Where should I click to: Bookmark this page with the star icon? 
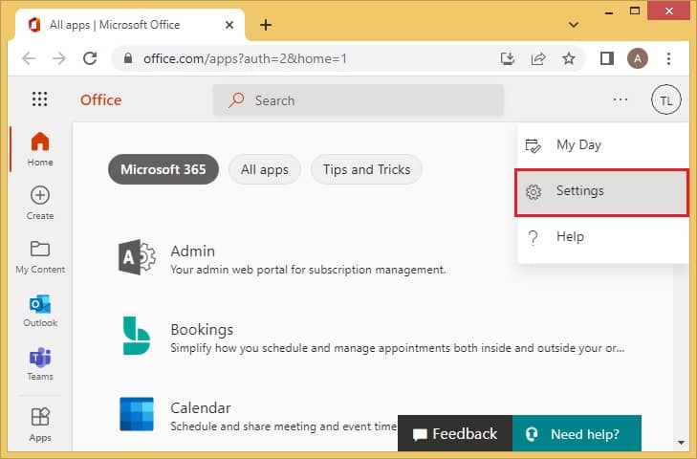[x=569, y=58]
